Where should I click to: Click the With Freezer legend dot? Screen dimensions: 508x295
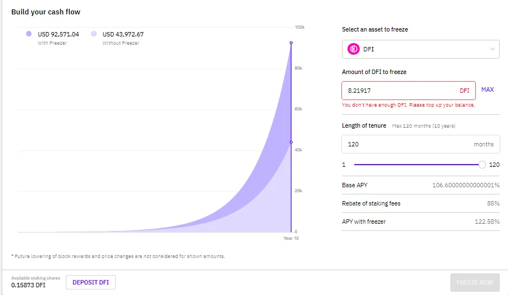pos(29,34)
